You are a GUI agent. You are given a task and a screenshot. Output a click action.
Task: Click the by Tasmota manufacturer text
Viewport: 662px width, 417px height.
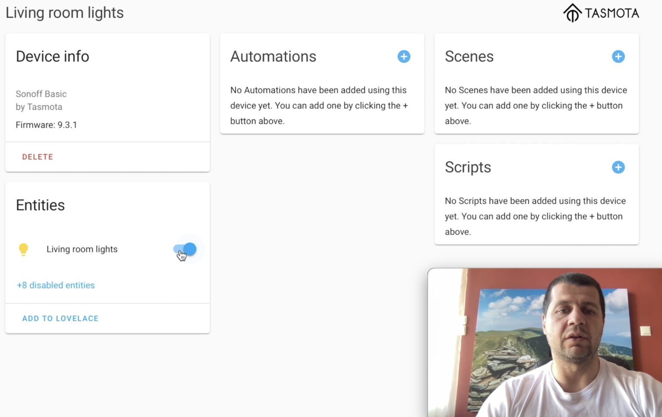click(39, 107)
